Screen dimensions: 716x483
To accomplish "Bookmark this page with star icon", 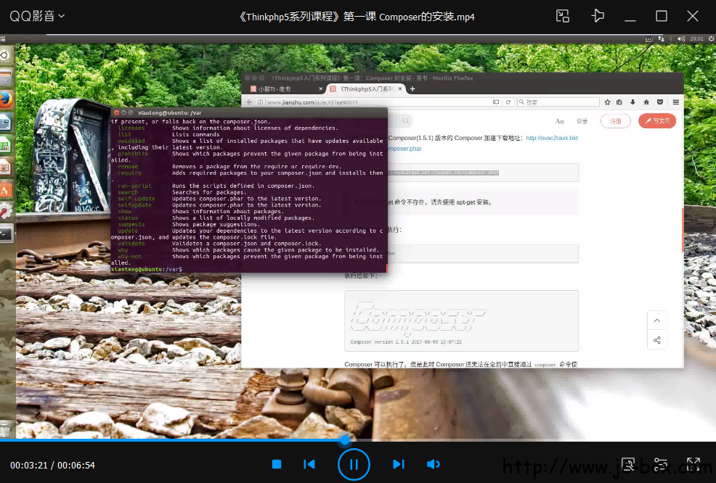I will pos(607,102).
